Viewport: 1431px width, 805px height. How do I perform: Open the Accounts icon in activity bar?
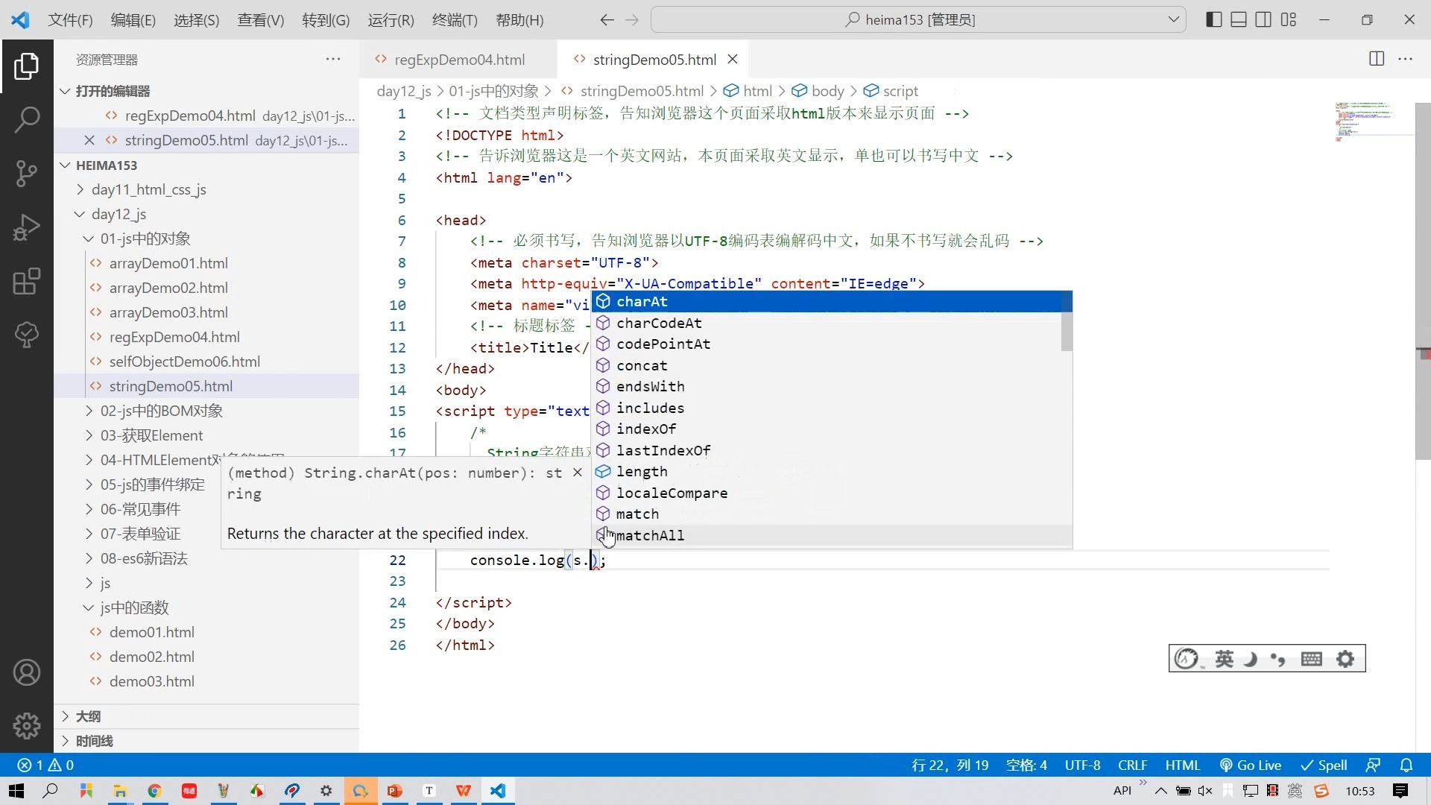coord(27,672)
